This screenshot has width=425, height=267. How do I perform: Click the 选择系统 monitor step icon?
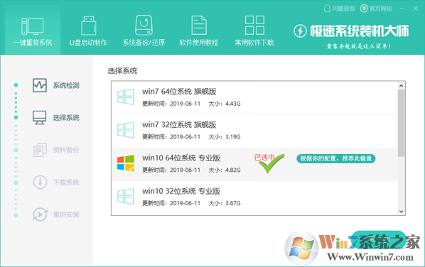pyautogui.click(x=40, y=118)
